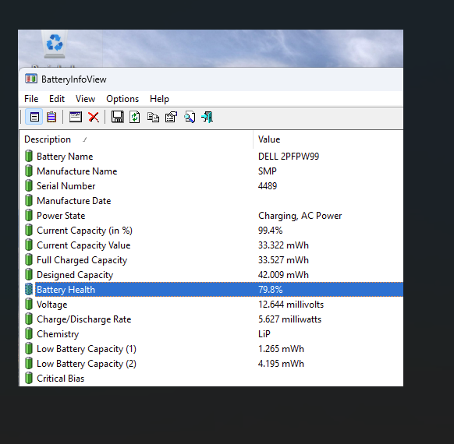Sort rows by the Value column header
454x444 pixels.
click(x=328, y=139)
